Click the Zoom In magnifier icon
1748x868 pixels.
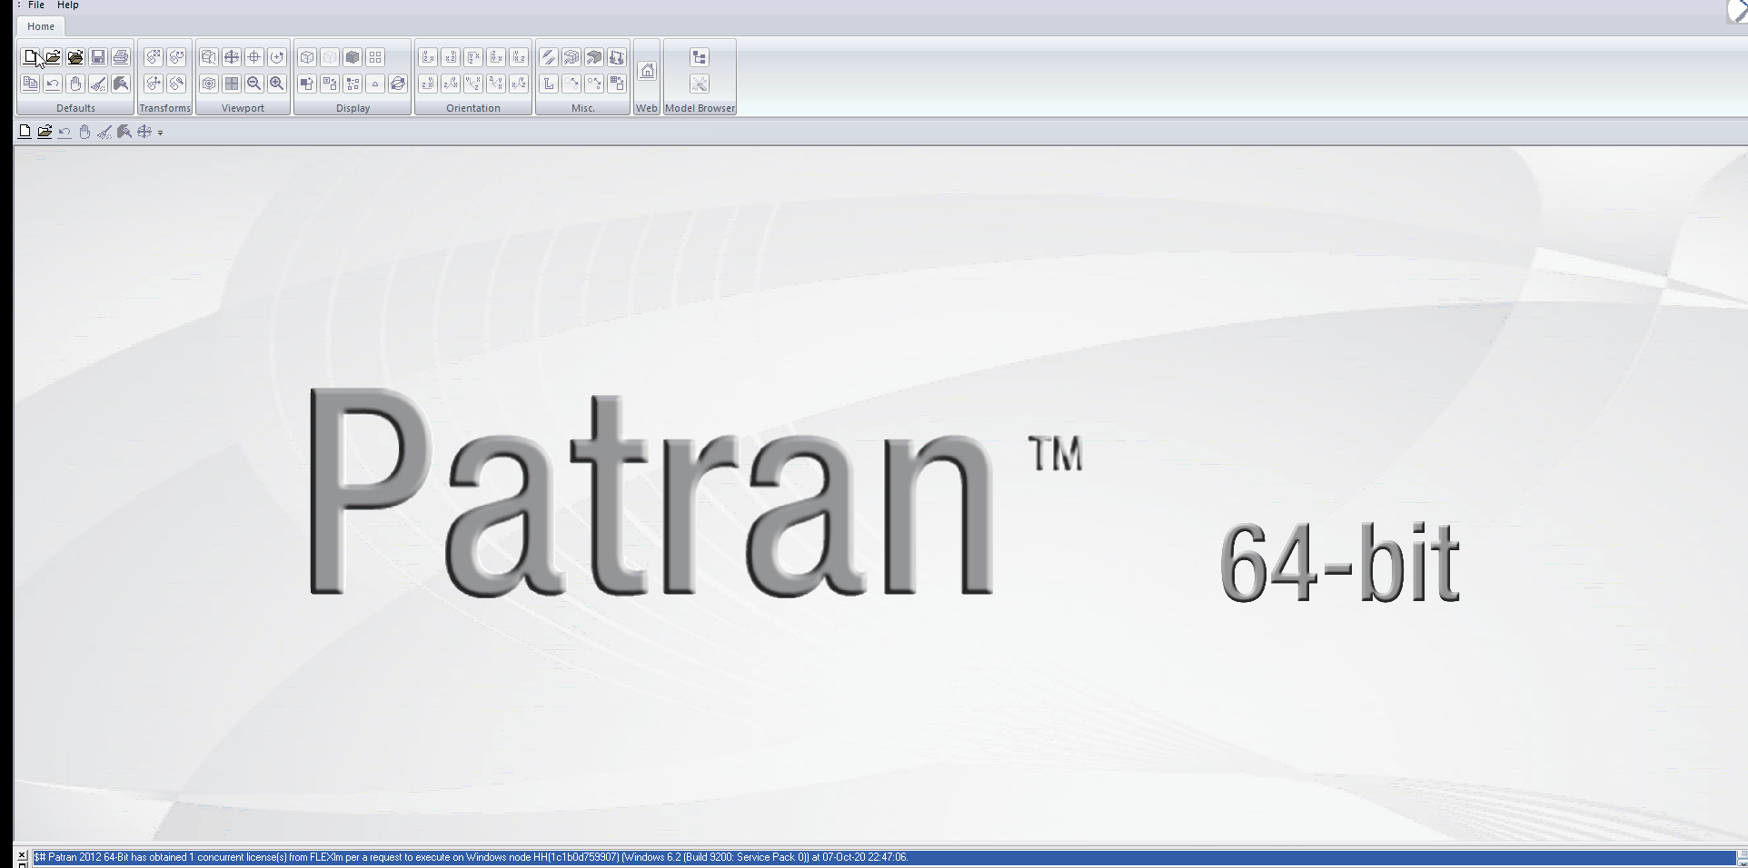277,84
